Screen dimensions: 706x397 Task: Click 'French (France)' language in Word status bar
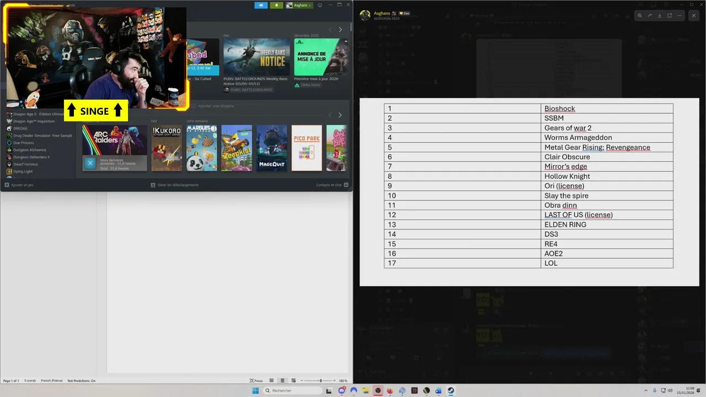52,380
